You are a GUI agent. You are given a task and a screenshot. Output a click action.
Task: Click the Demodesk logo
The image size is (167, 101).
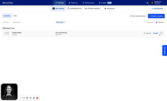click(8, 3)
